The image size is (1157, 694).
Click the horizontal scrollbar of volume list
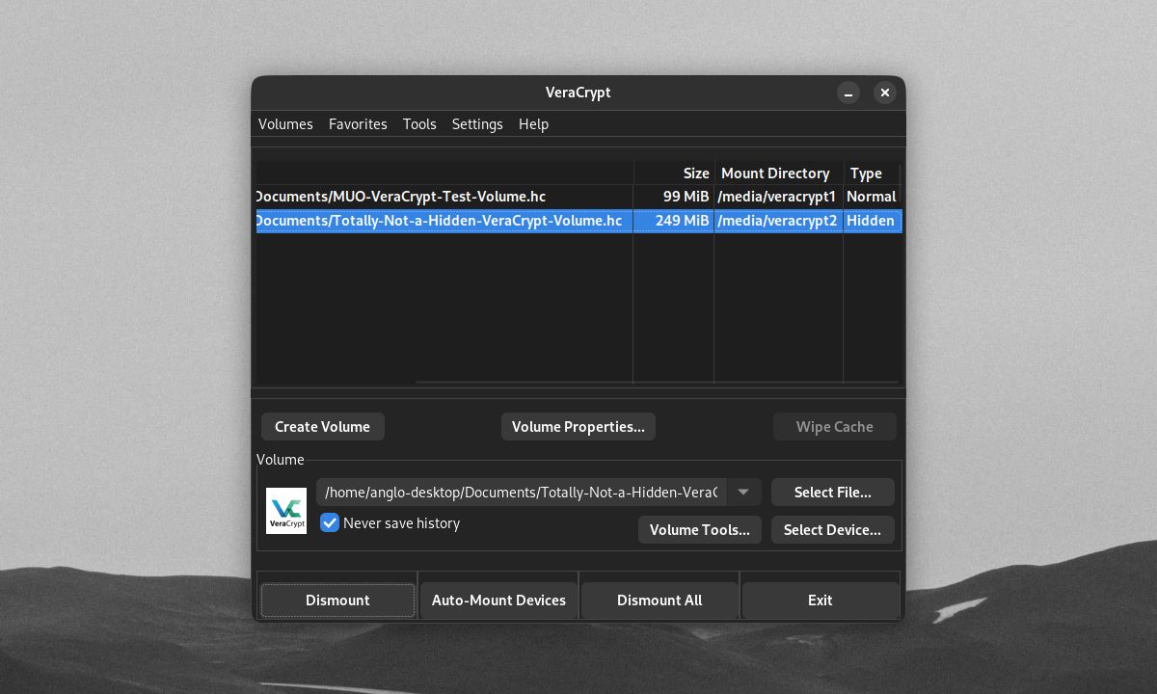(x=656, y=383)
